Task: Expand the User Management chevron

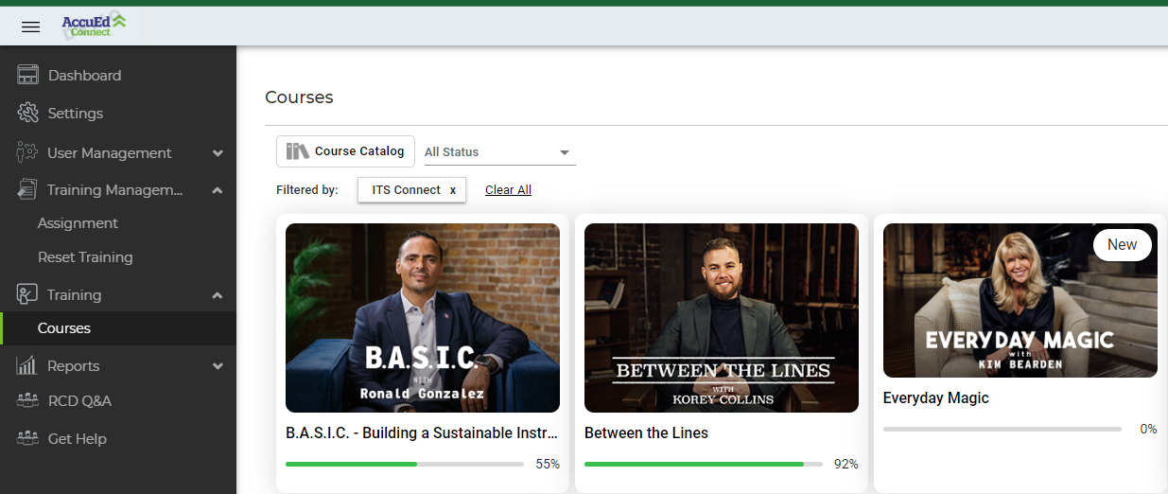Action: (x=218, y=153)
